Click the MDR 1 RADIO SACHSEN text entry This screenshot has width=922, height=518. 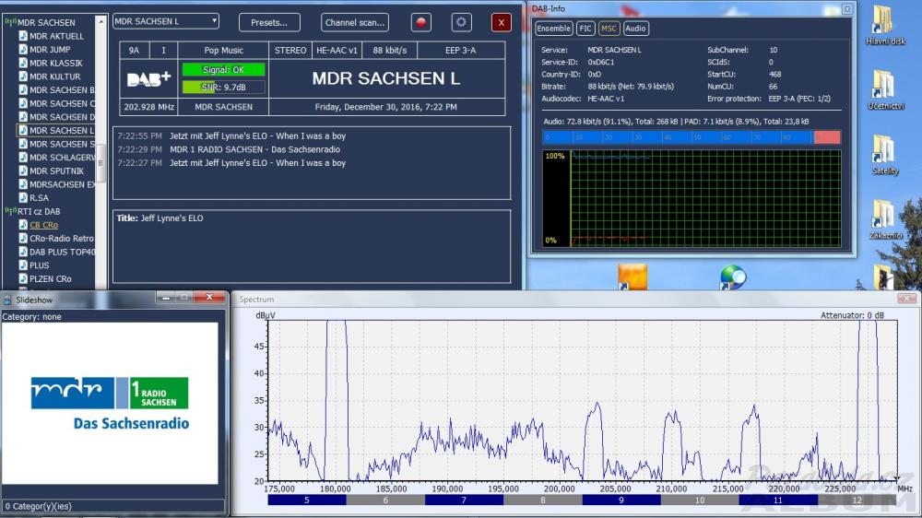pyautogui.click(x=254, y=149)
